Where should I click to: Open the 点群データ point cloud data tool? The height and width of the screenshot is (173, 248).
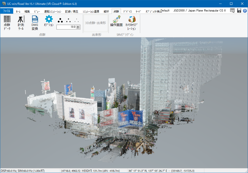point(7,23)
